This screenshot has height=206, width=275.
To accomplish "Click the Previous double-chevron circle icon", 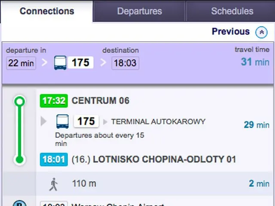I will coord(261,32).
